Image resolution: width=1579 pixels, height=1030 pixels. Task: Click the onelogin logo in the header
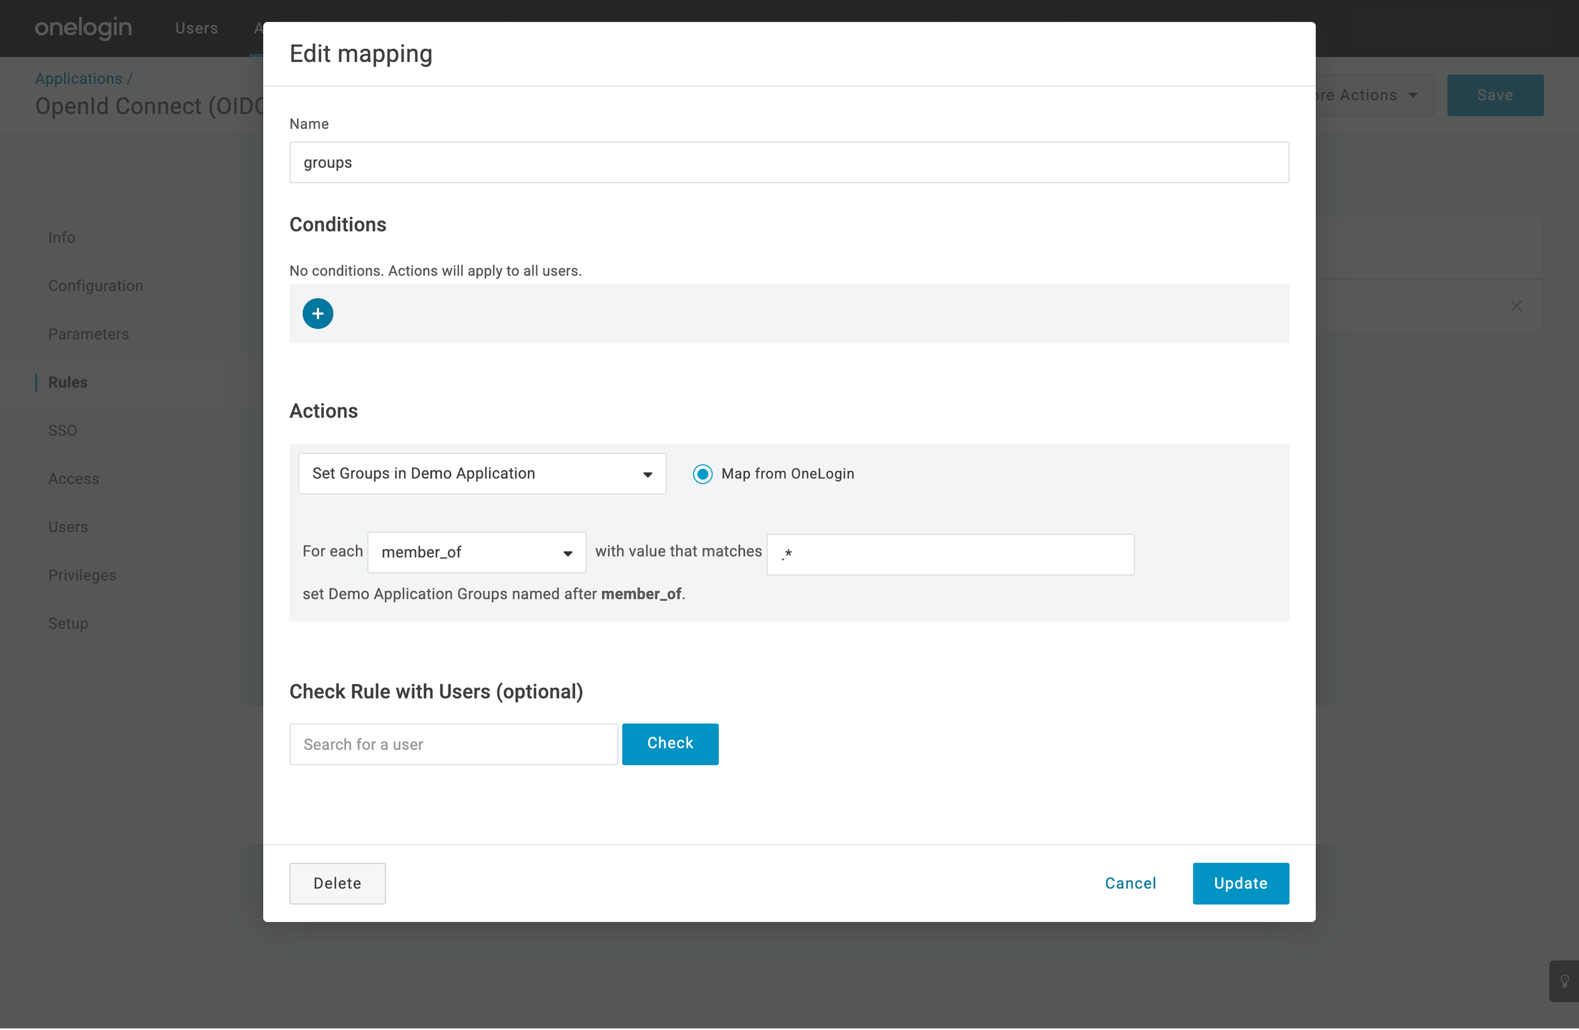pos(83,28)
